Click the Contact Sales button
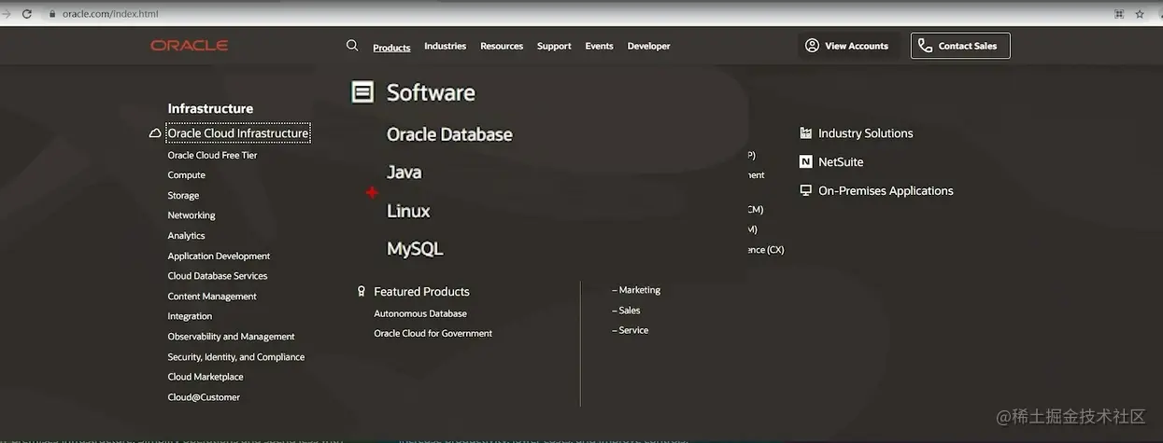The width and height of the screenshot is (1163, 443). (x=959, y=46)
